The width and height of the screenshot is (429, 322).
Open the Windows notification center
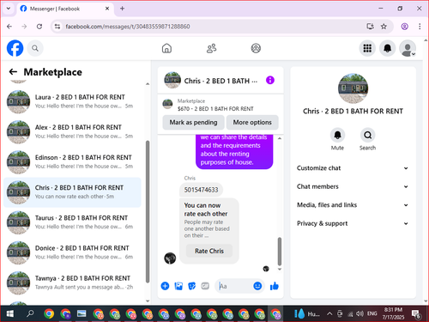[416, 314]
